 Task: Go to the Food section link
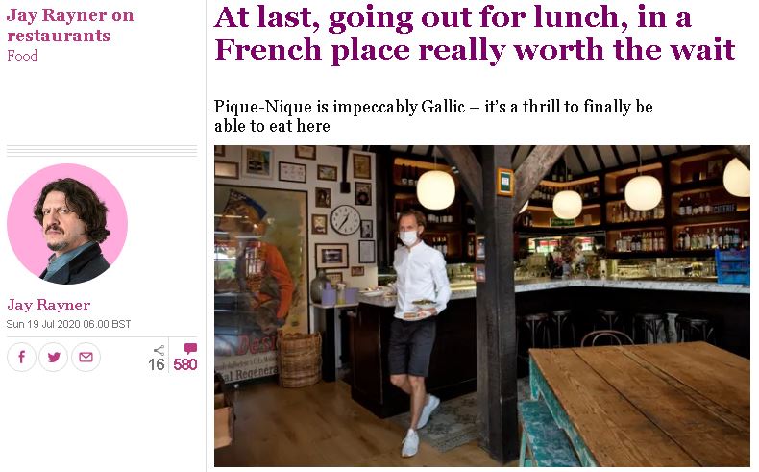(22, 56)
